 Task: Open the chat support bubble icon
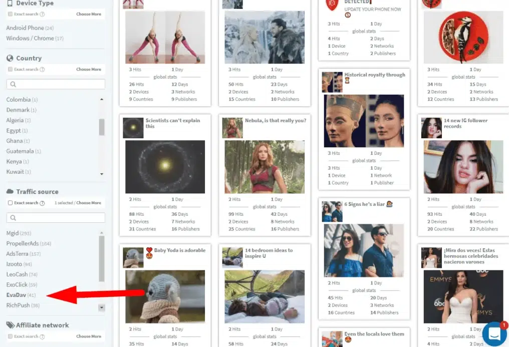pyautogui.click(x=494, y=334)
